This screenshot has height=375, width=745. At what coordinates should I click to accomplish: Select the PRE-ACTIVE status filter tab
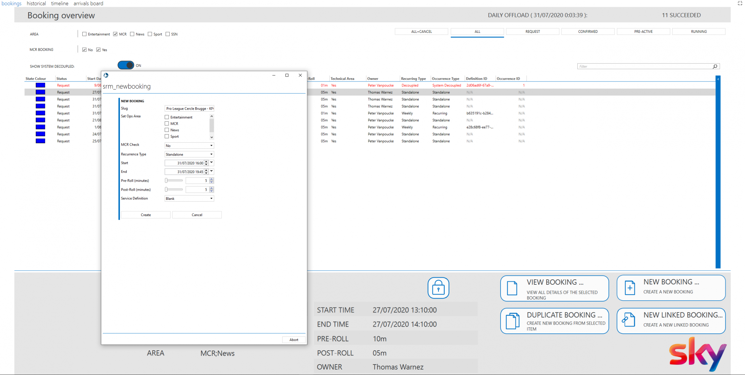tap(643, 31)
